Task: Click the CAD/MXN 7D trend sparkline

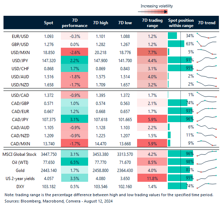Action: 206,143
